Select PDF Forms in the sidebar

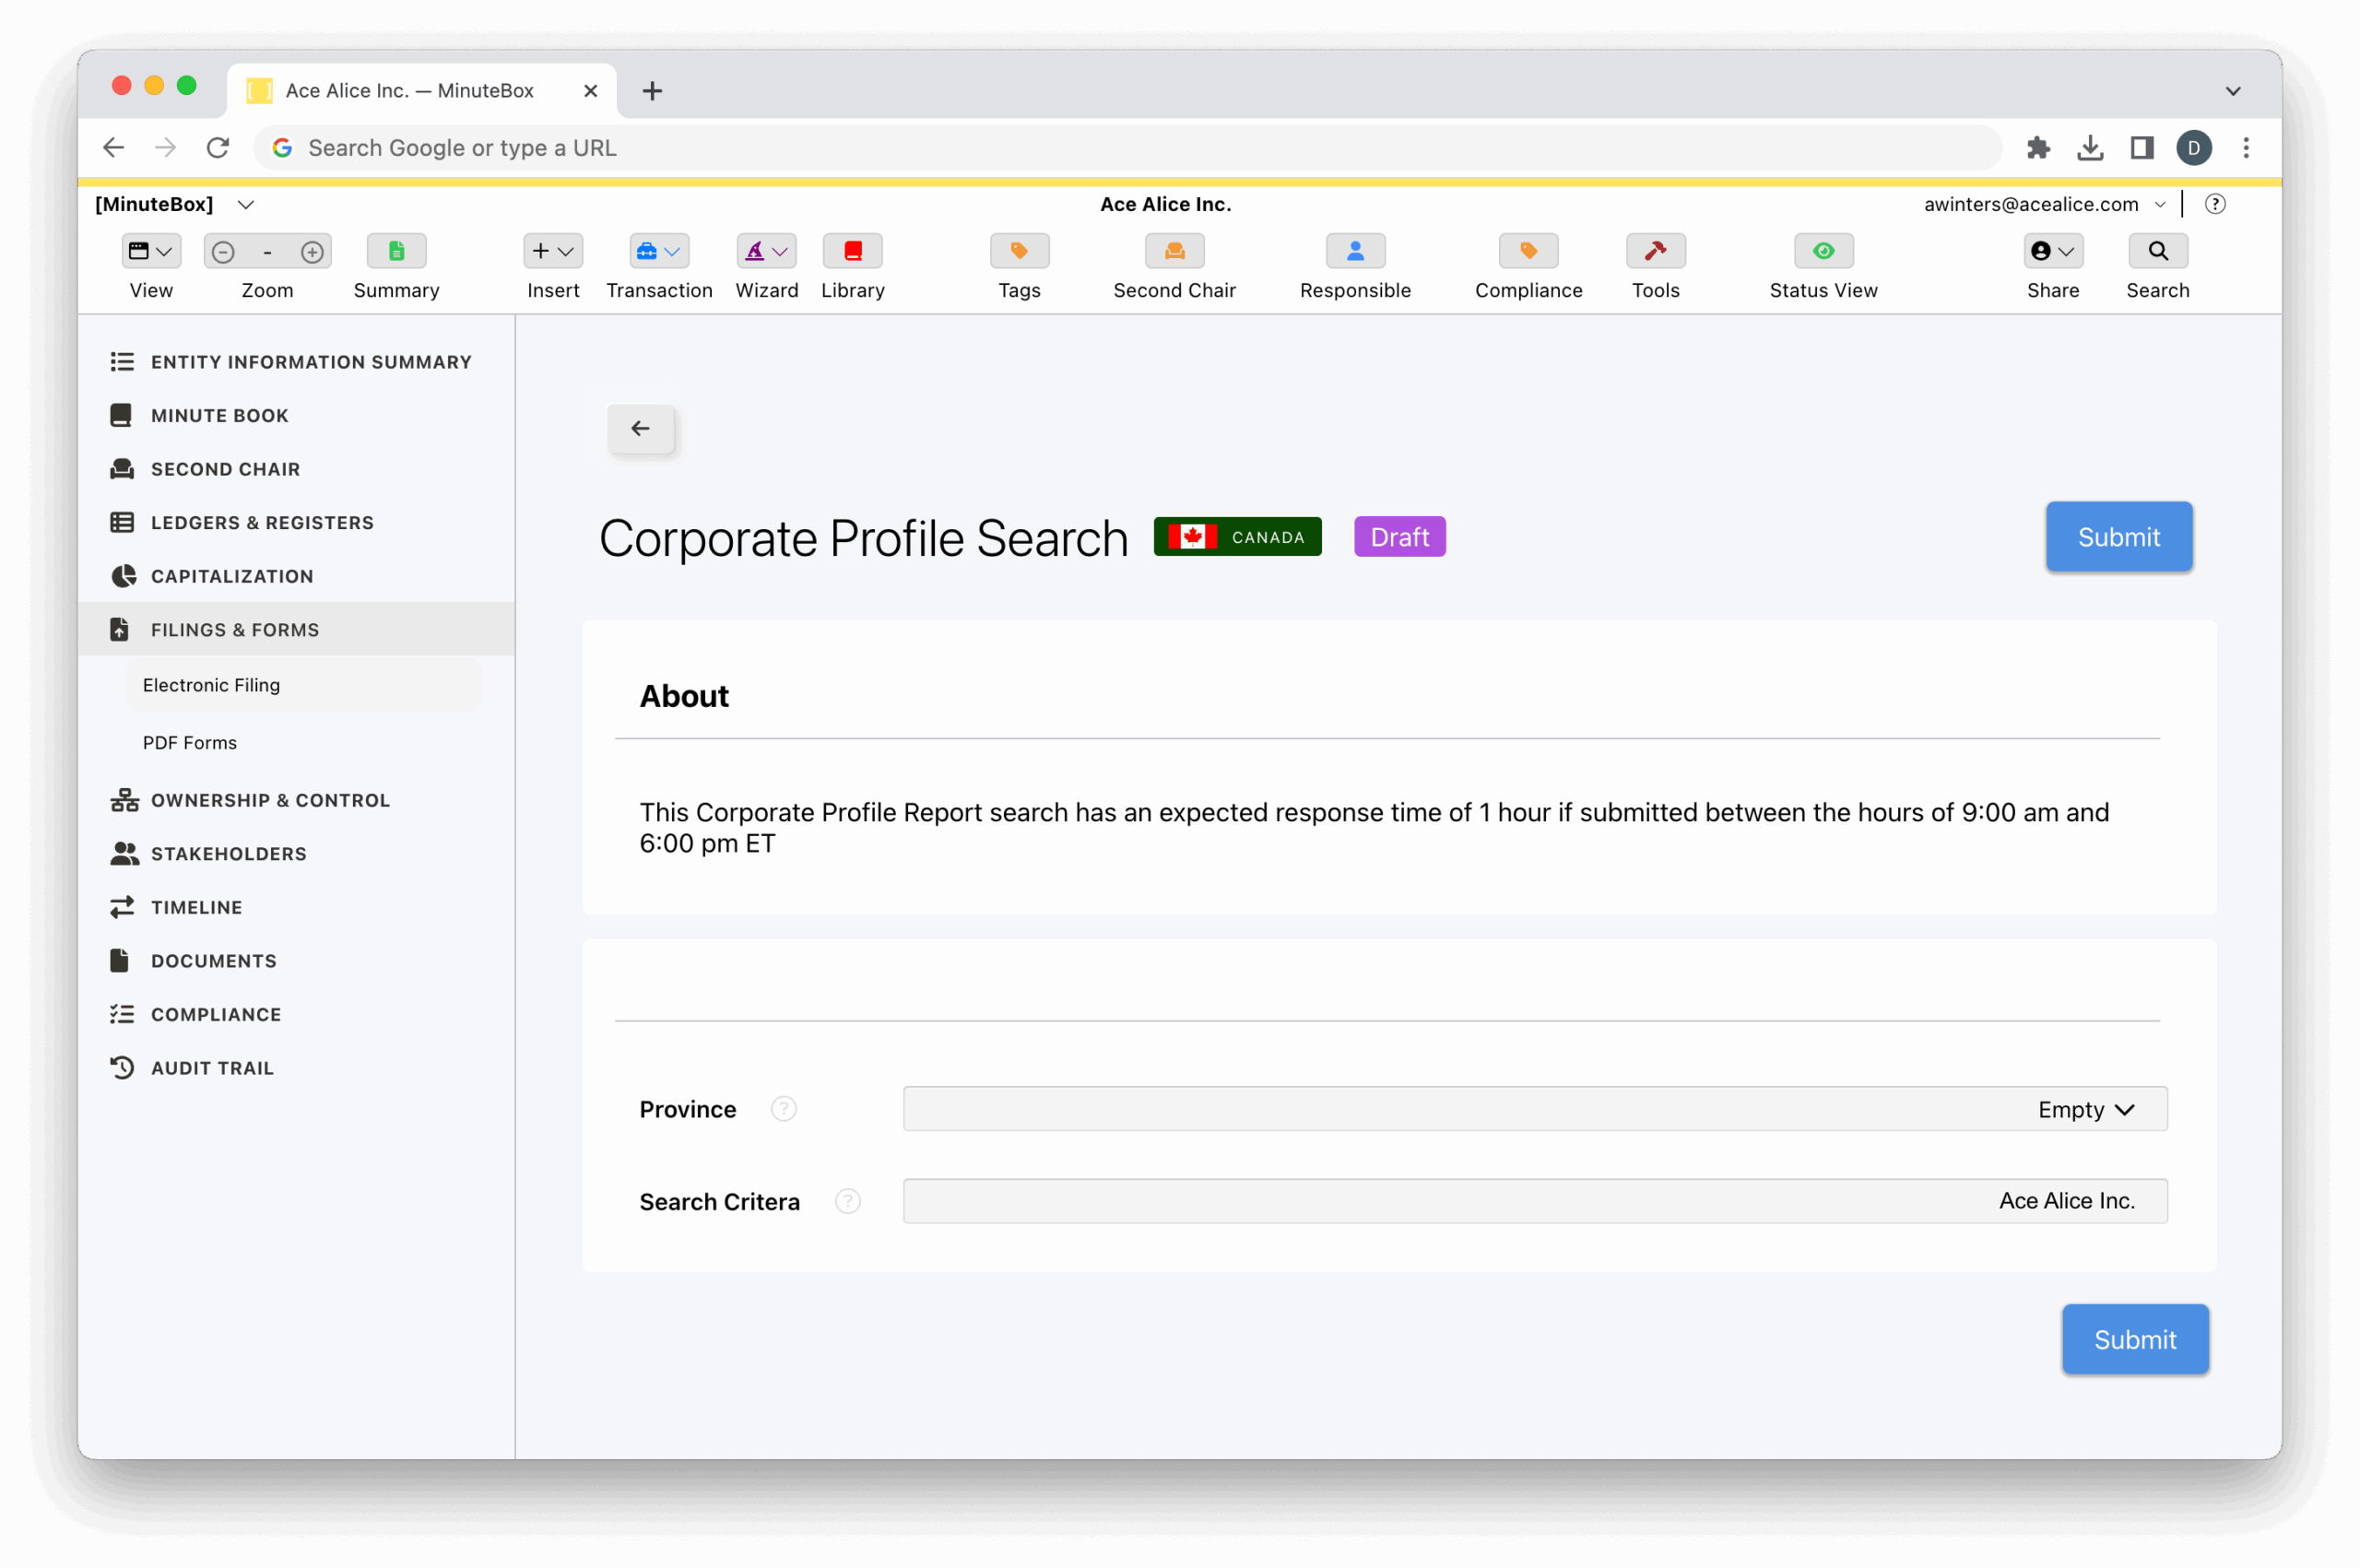coord(190,743)
